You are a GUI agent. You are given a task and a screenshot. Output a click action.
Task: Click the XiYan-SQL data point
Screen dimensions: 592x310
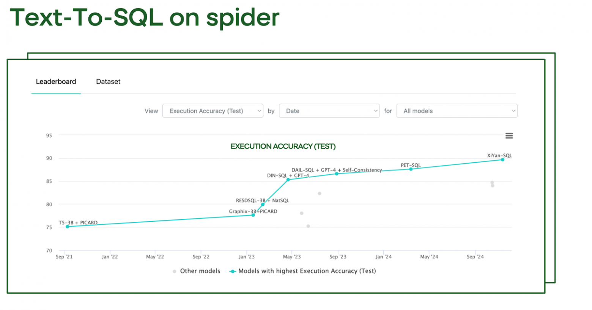click(502, 160)
